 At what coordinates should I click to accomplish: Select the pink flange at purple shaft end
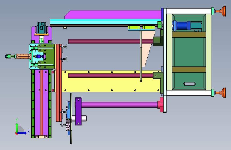161,105
